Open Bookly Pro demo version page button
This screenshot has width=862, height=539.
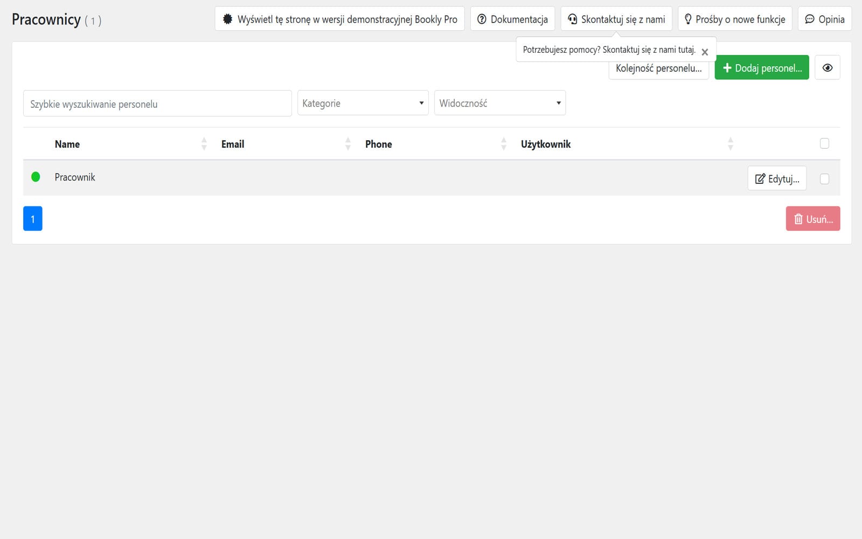coord(339,19)
